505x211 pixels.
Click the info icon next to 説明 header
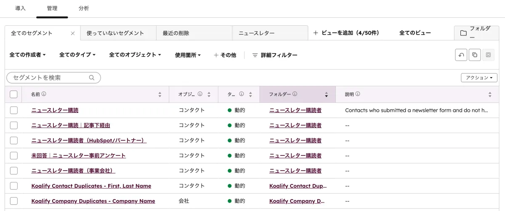(x=357, y=94)
